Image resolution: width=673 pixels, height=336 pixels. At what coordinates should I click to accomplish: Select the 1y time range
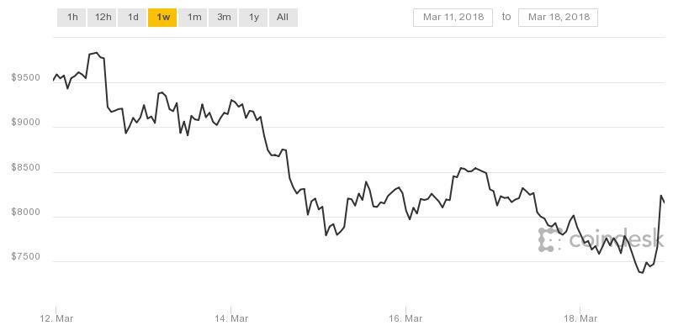tap(253, 17)
